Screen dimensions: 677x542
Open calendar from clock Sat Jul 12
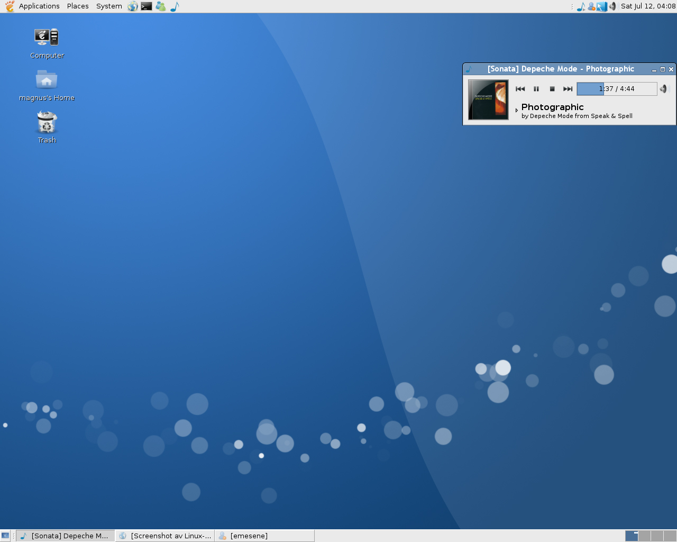pyautogui.click(x=648, y=6)
